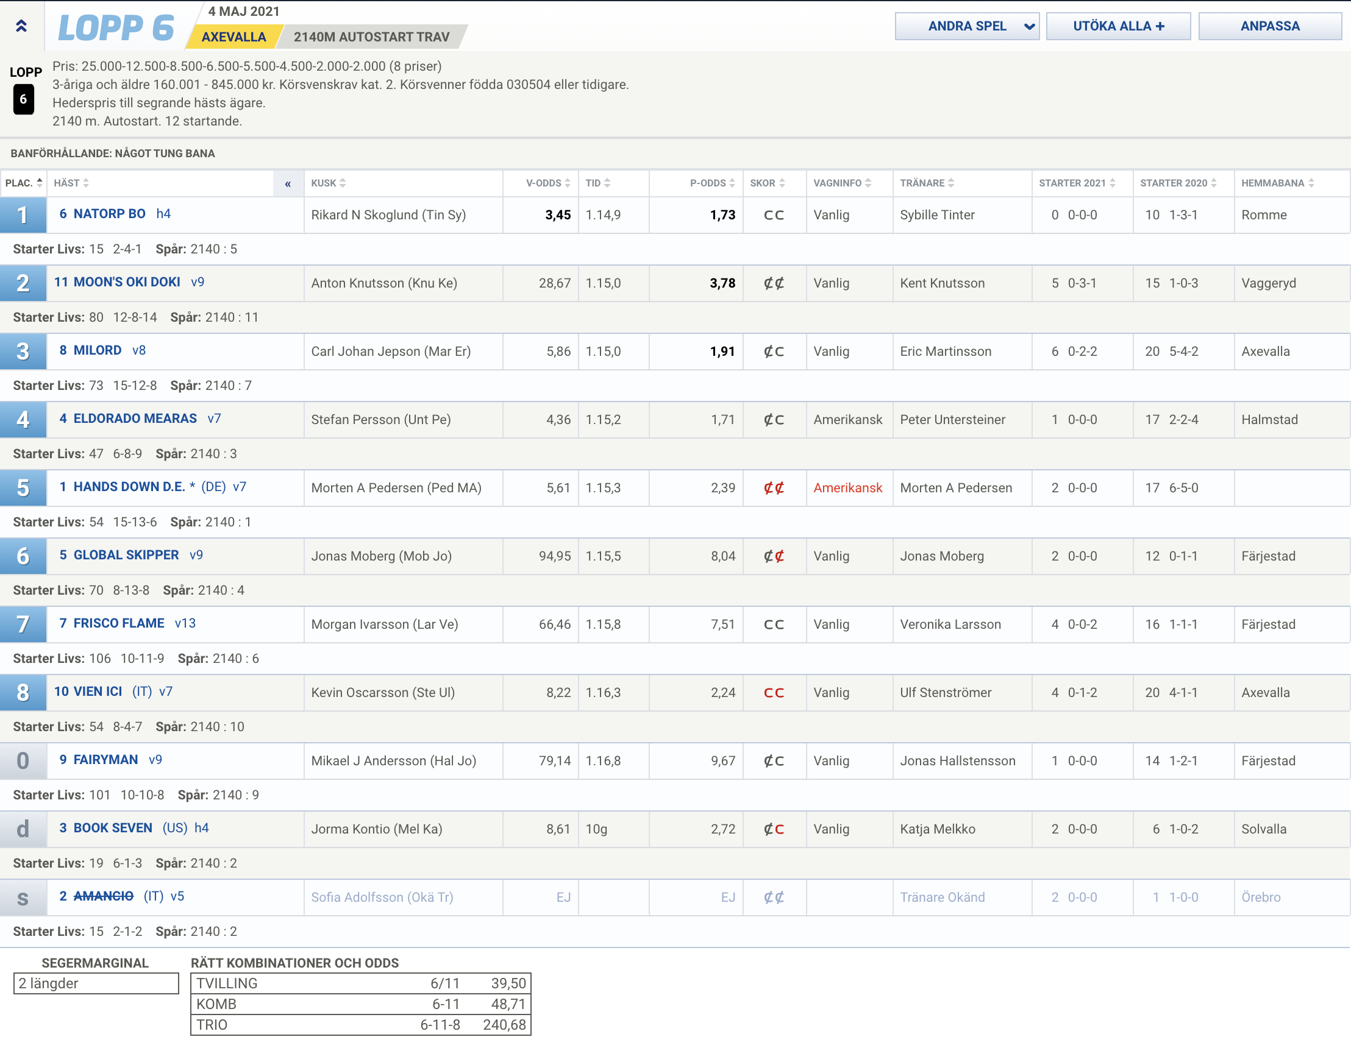Click home track Vaggeryd
Screen dimensions: 1351x1048
(x=1268, y=283)
